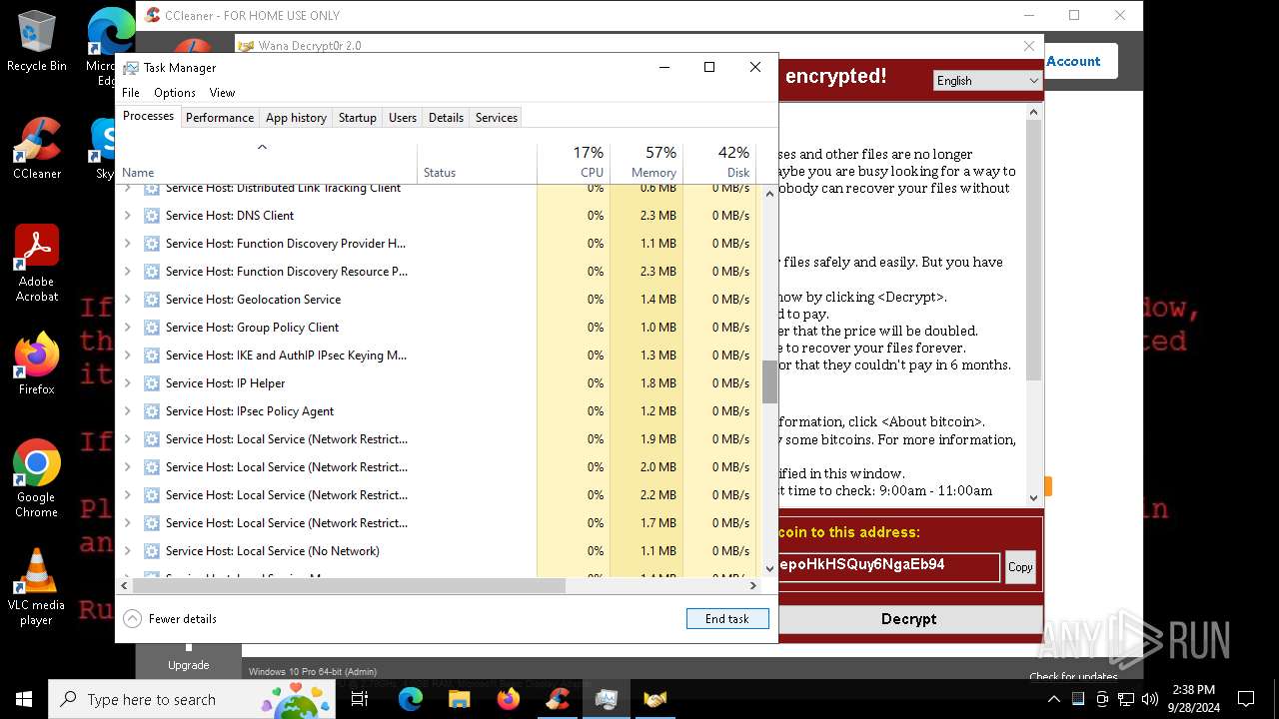Click Check for updates in CCleaner
1279x719 pixels.
(x=1074, y=676)
